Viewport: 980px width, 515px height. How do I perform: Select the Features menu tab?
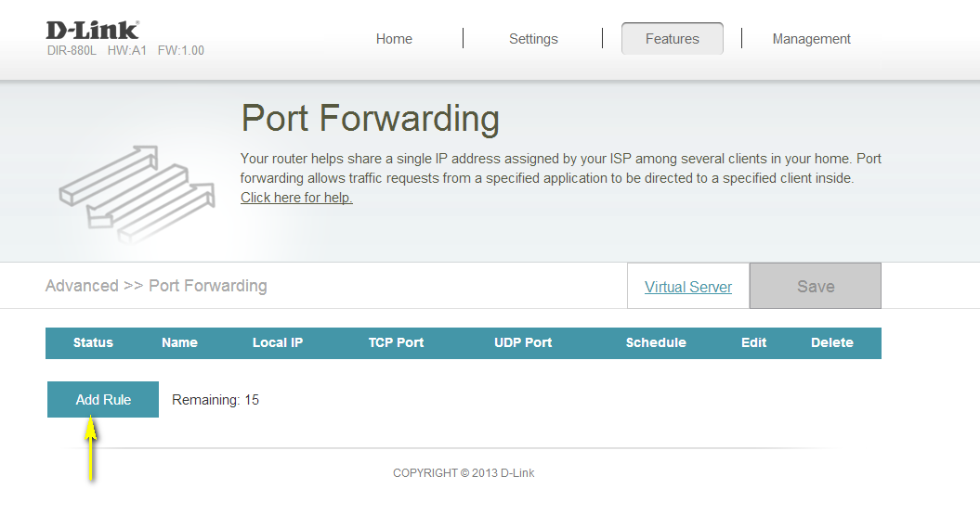click(x=672, y=39)
